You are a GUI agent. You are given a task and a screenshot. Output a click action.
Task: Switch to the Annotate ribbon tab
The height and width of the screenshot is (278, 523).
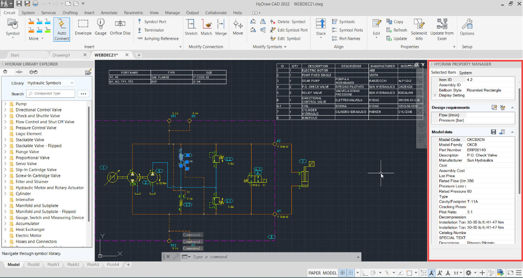coord(109,13)
